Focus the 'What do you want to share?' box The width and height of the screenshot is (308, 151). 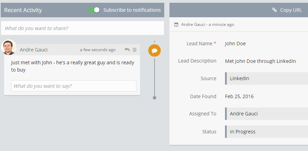click(x=82, y=28)
